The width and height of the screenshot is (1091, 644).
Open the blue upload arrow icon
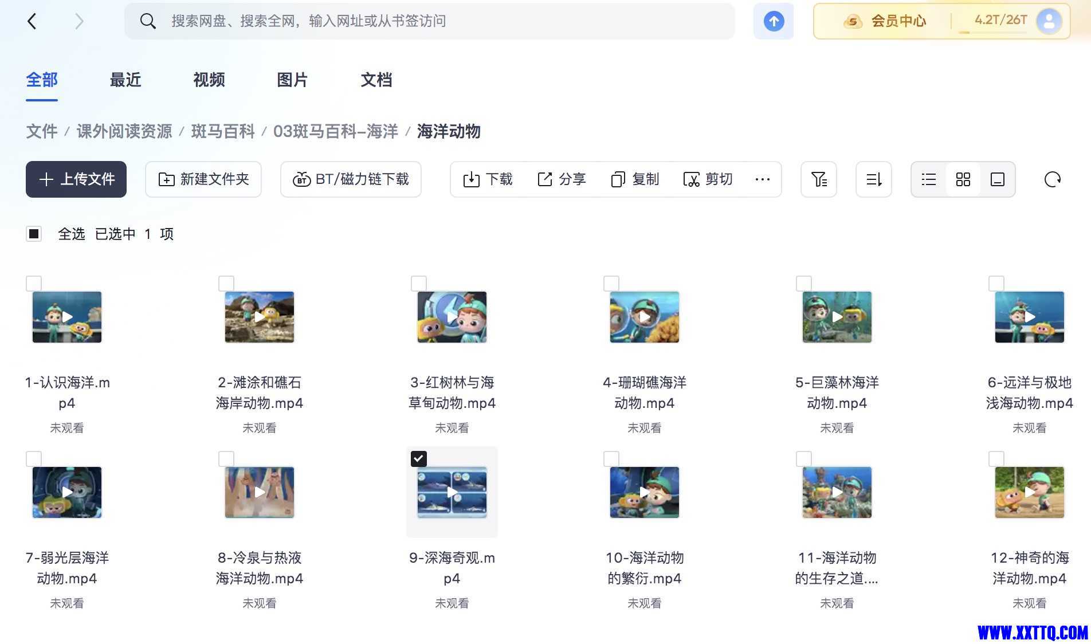(774, 21)
